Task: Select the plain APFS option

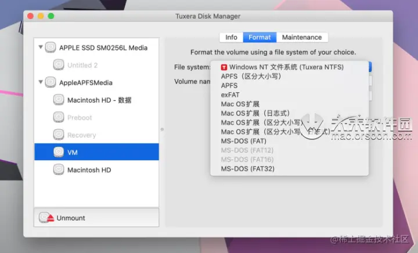Action: coord(289,85)
